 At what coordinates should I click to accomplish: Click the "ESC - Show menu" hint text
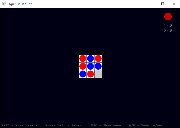tap(106, 125)
